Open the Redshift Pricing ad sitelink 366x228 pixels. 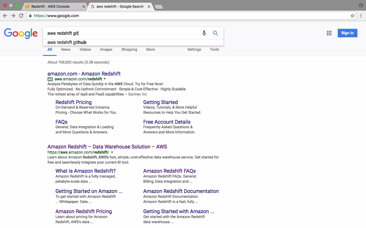click(73, 102)
